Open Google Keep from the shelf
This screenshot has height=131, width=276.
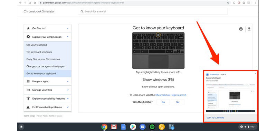coord(162,127)
